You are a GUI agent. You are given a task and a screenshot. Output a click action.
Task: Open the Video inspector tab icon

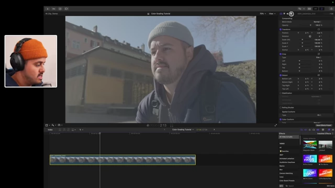tap(281, 14)
